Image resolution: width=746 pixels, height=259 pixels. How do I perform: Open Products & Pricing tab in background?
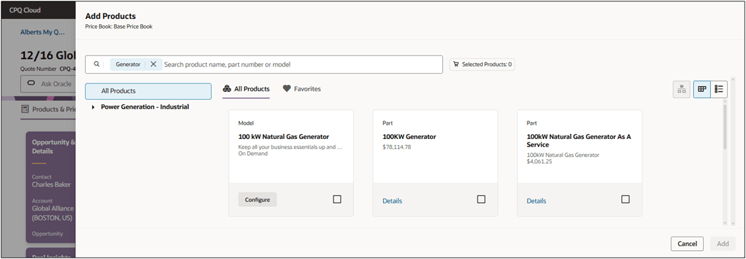pyautogui.click(x=49, y=109)
